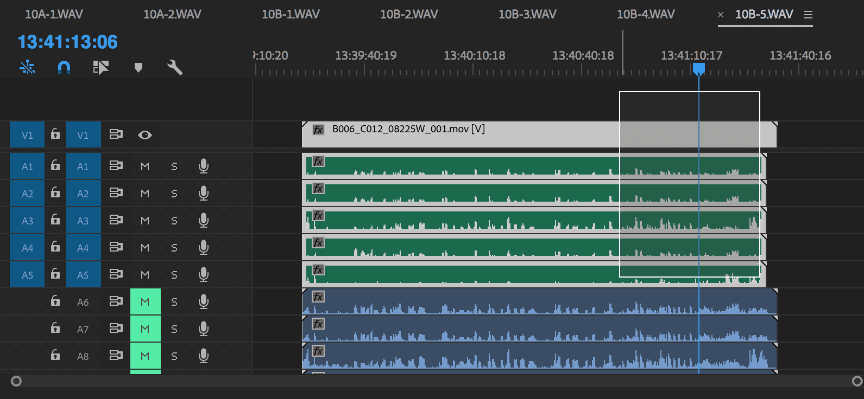Toggle lock on V1 video track
This screenshot has width=864, height=399.
tap(55, 134)
